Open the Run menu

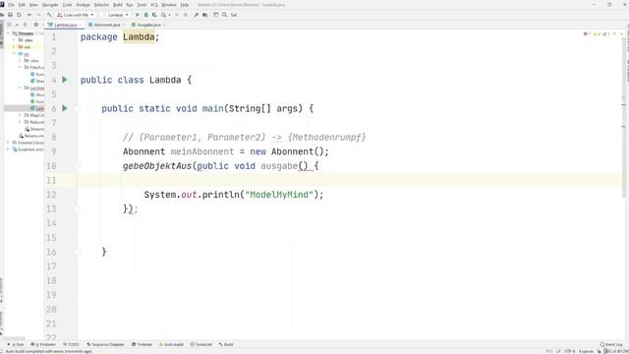130,5
